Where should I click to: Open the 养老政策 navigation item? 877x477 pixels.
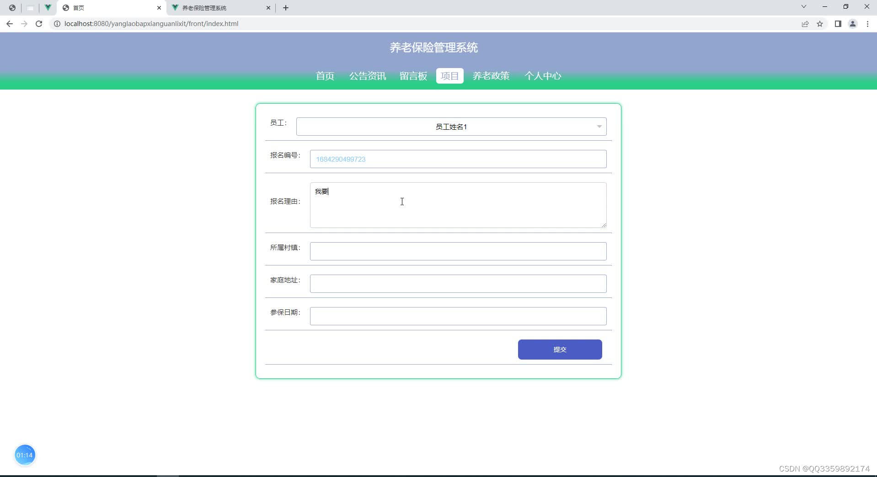click(491, 76)
